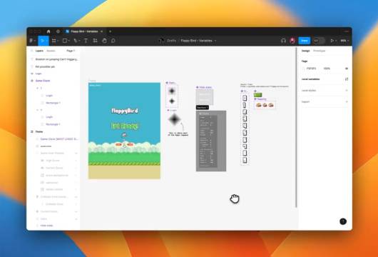Click the canvas vertical scrollbar

click(296, 127)
